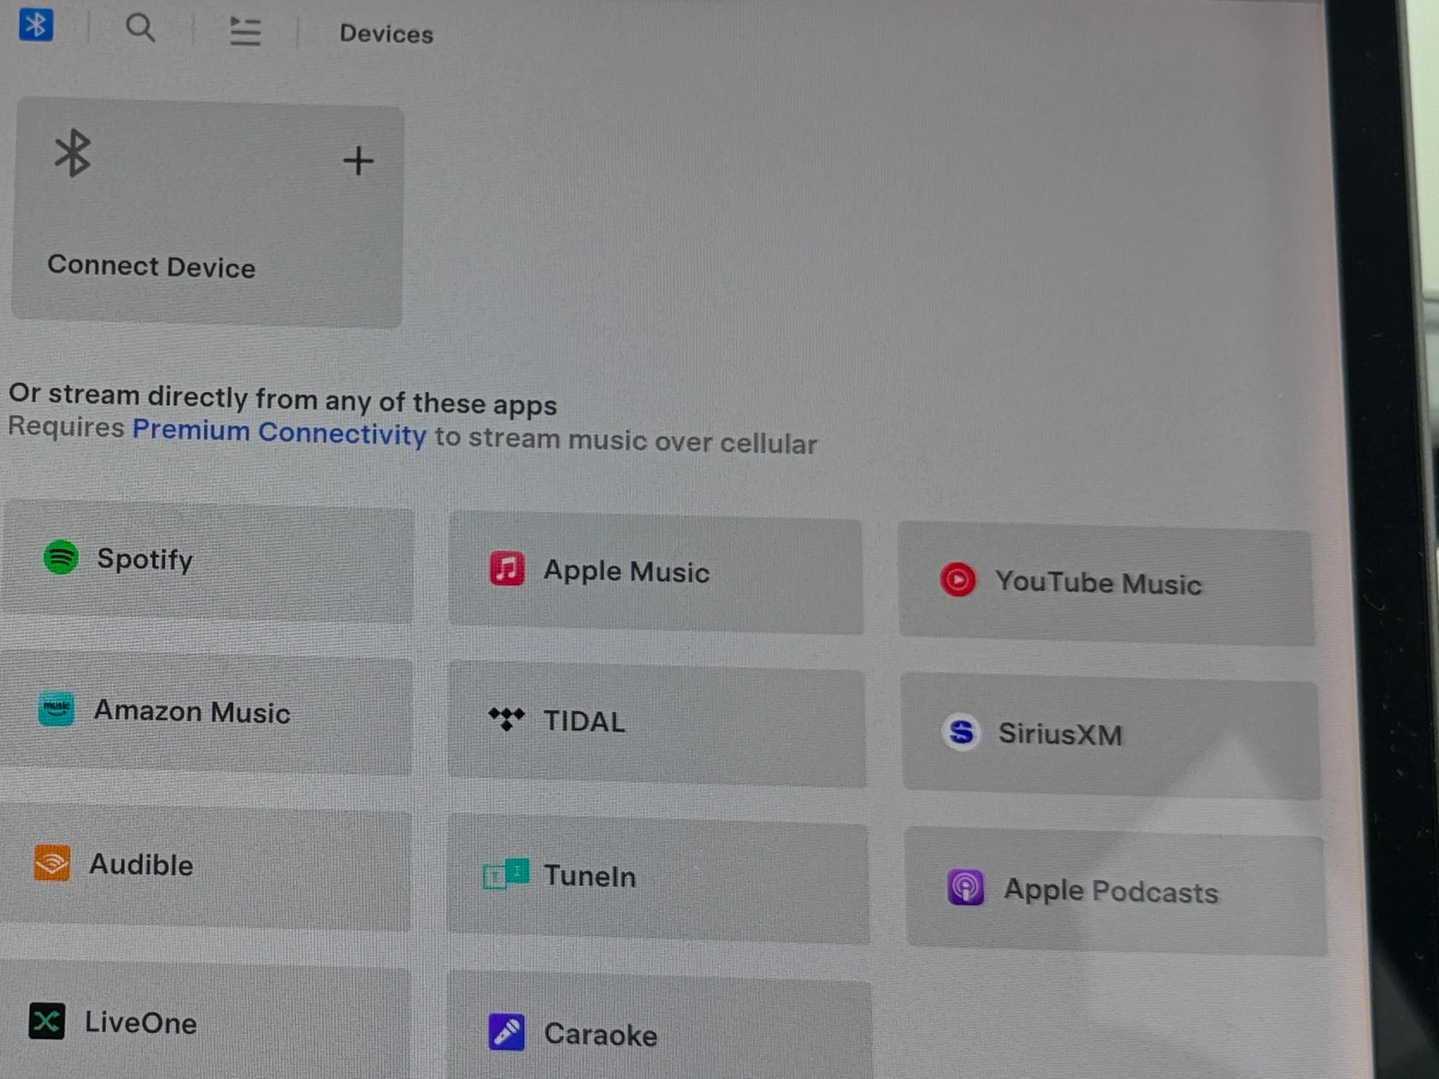Tap the plus icon on Connect Device card
This screenshot has width=1439, height=1079.
(x=358, y=161)
